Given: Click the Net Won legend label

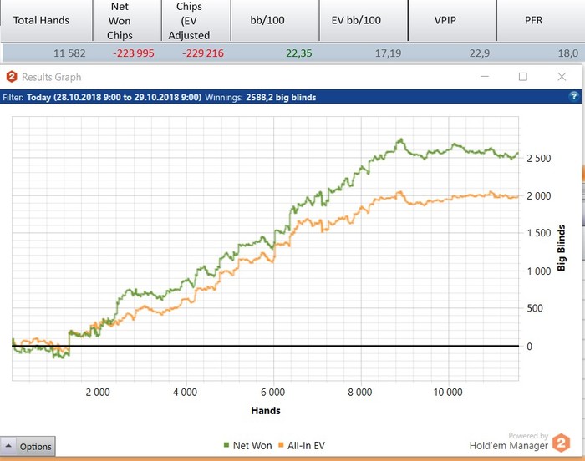Looking at the screenshot, I should tap(252, 445).
